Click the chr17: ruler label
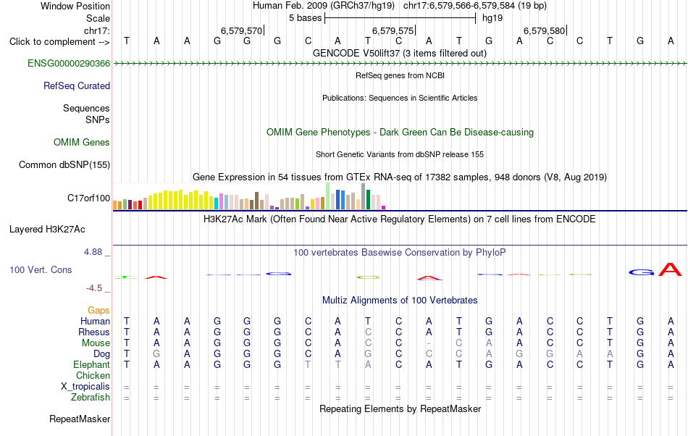The height and width of the screenshot is (436, 688). (97, 30)
